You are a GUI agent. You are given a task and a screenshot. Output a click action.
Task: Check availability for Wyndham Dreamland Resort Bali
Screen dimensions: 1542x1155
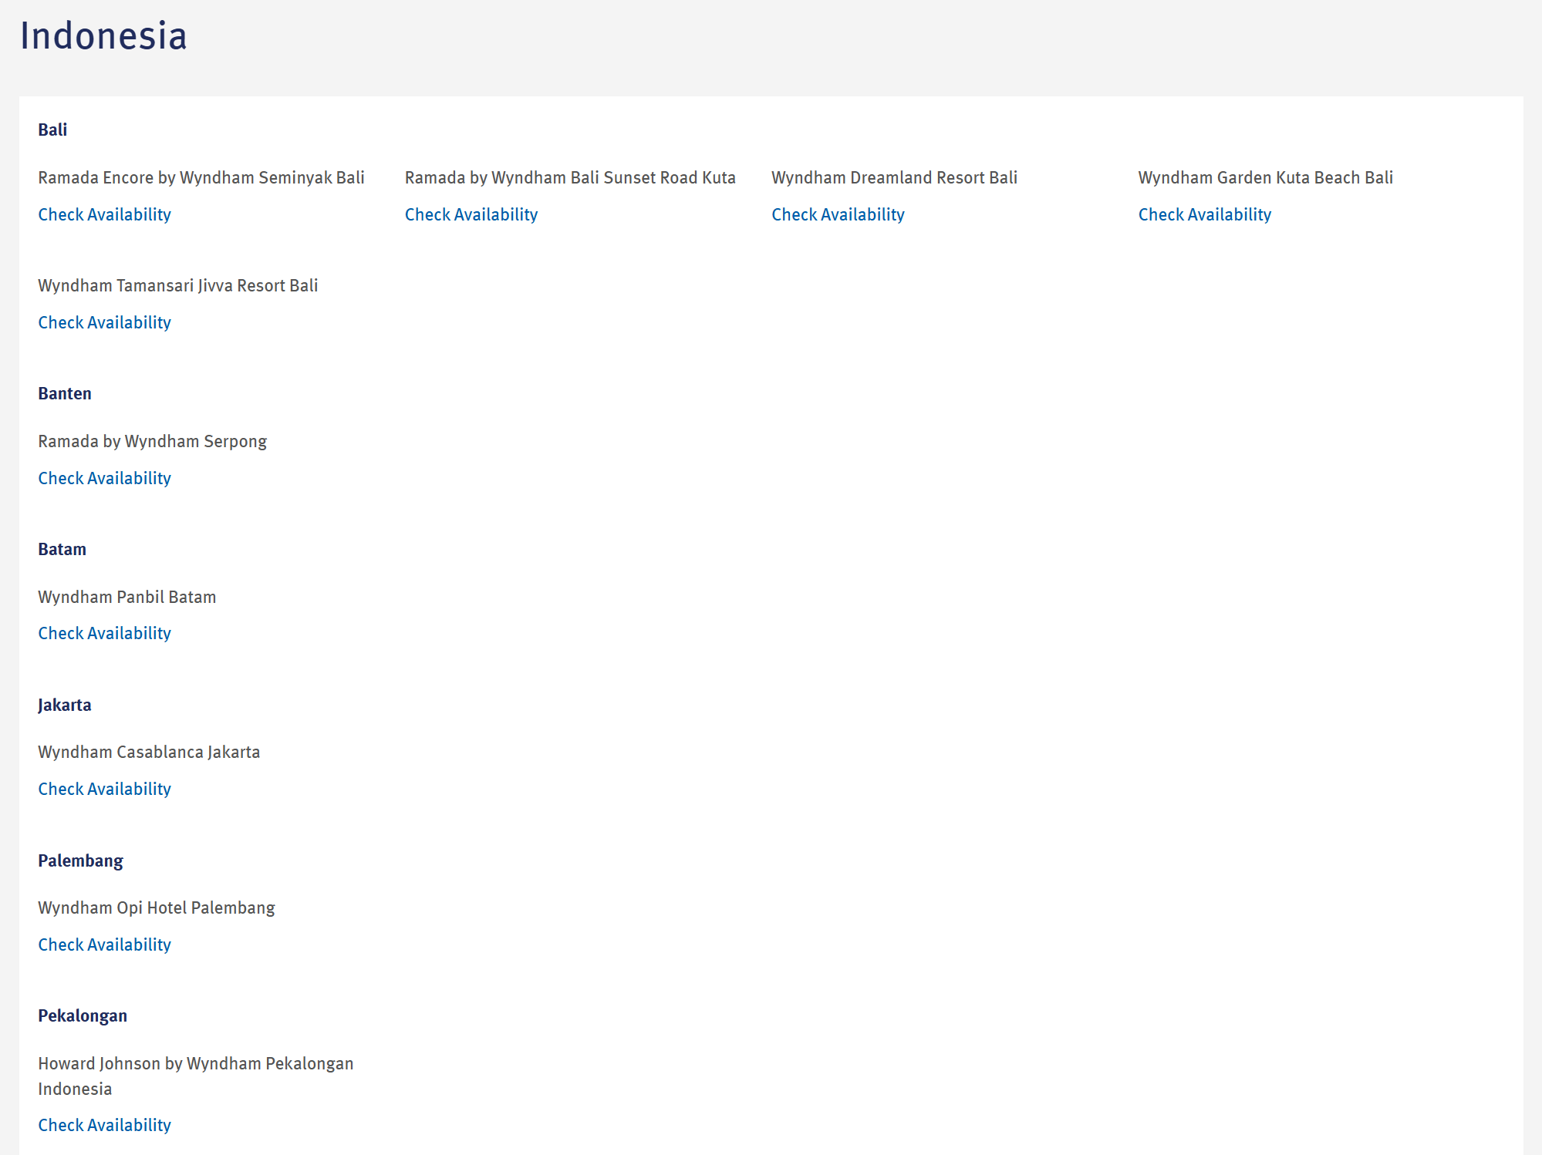(x=838, y=214)
